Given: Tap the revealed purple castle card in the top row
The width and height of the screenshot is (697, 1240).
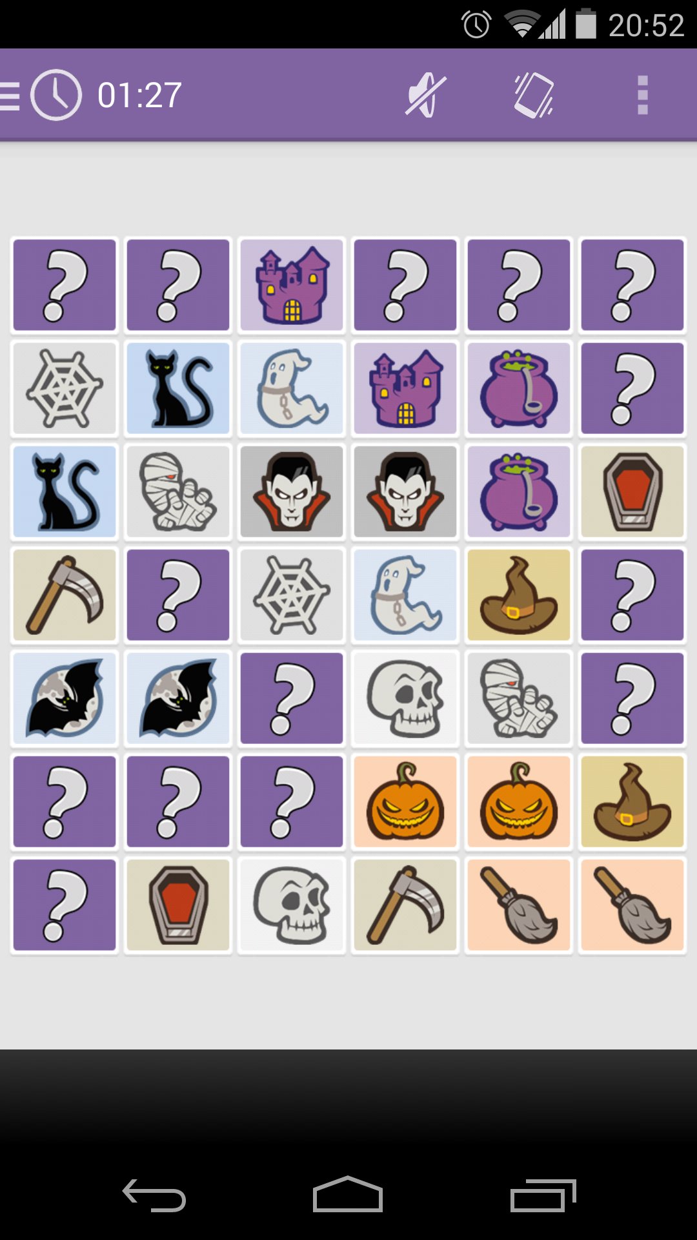Looking at the screenshot, I should coord(292,285).
